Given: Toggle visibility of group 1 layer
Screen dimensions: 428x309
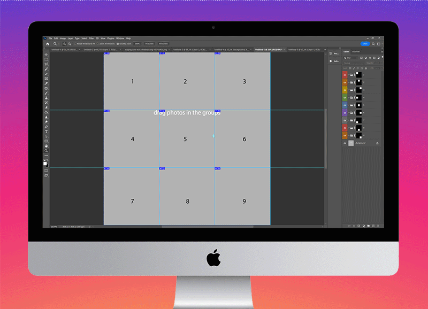Looking at the screenshot, I should coord(345,75).
